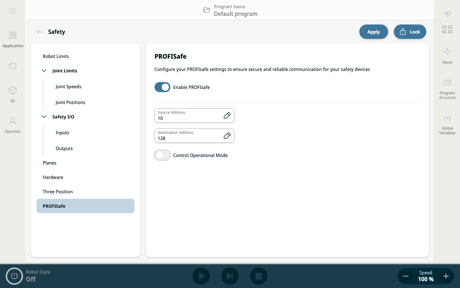Select Robot Limits in safety menu
460x288 pixels.
(56, 56)
